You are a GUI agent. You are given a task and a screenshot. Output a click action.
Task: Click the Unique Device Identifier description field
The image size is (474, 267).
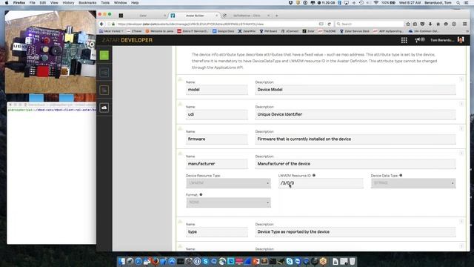(x=355, y=114)
